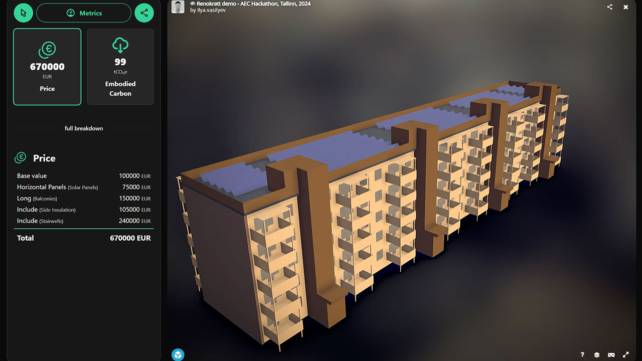Click the author avatar thumbnail
This screenshot has width=642, height=361.
pyautogui.click(x=178, y=7)
